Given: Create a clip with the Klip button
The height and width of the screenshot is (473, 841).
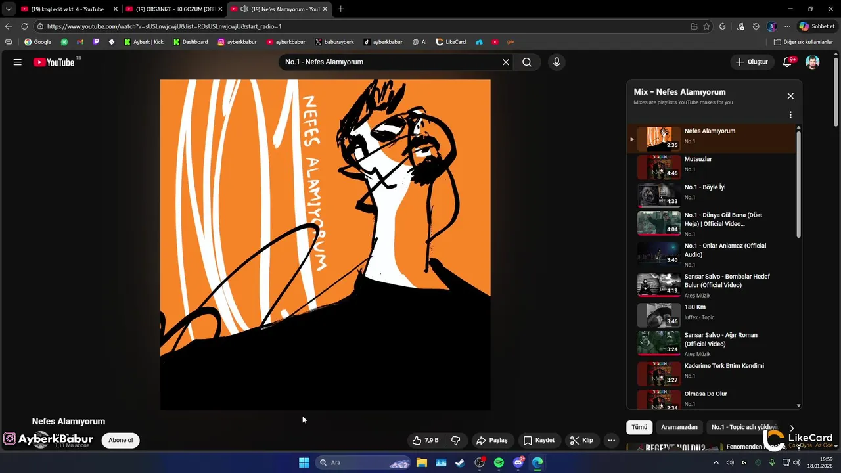Looking at the screenshot, I should (581, 440).
